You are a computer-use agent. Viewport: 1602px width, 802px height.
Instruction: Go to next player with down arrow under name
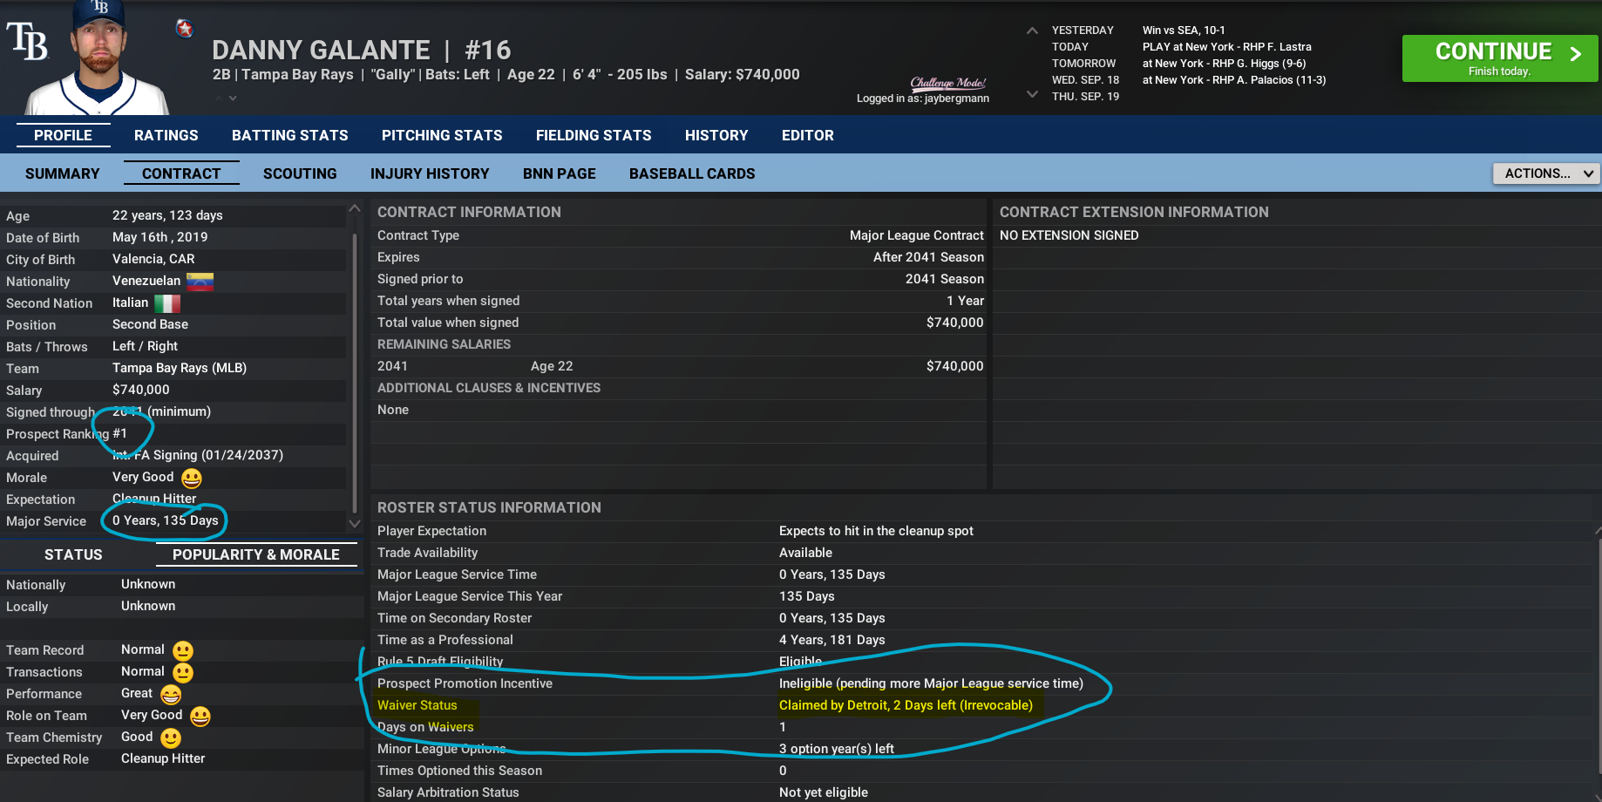pyautogui.click(x=233, y=99)
